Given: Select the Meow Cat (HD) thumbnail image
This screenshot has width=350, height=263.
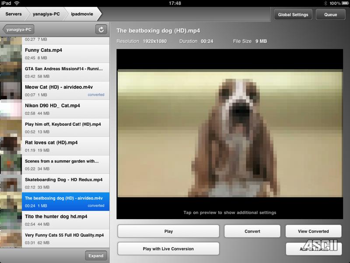Looking at the screenshot, I should pos(11,91).
